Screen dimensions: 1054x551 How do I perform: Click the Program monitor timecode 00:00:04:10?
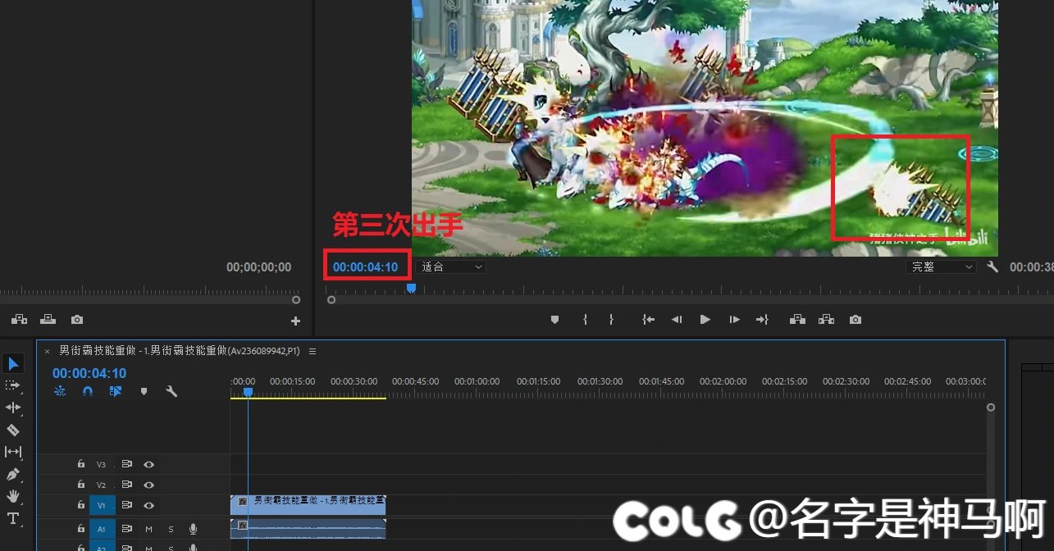[365, 267]
